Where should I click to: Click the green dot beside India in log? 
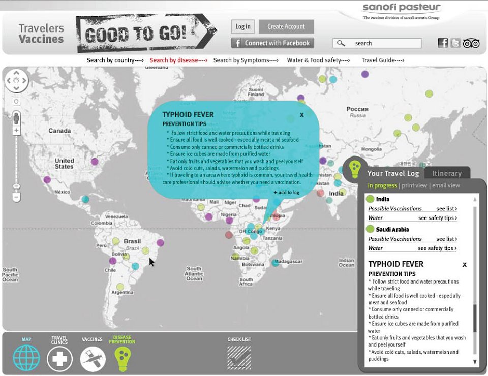370,199
